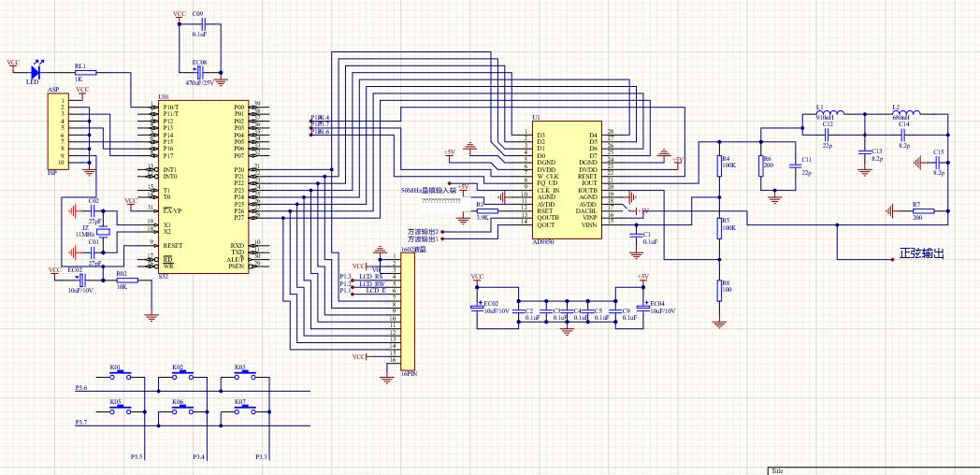Select the 16PIN LCD connector body
980x475 pixels.
(x=407, y=310)
